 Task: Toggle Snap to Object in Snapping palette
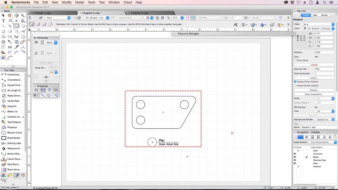pos(43,90)
